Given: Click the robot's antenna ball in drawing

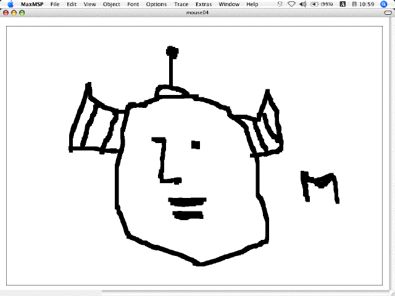Looking at the screenshot, I should (172, 52).
